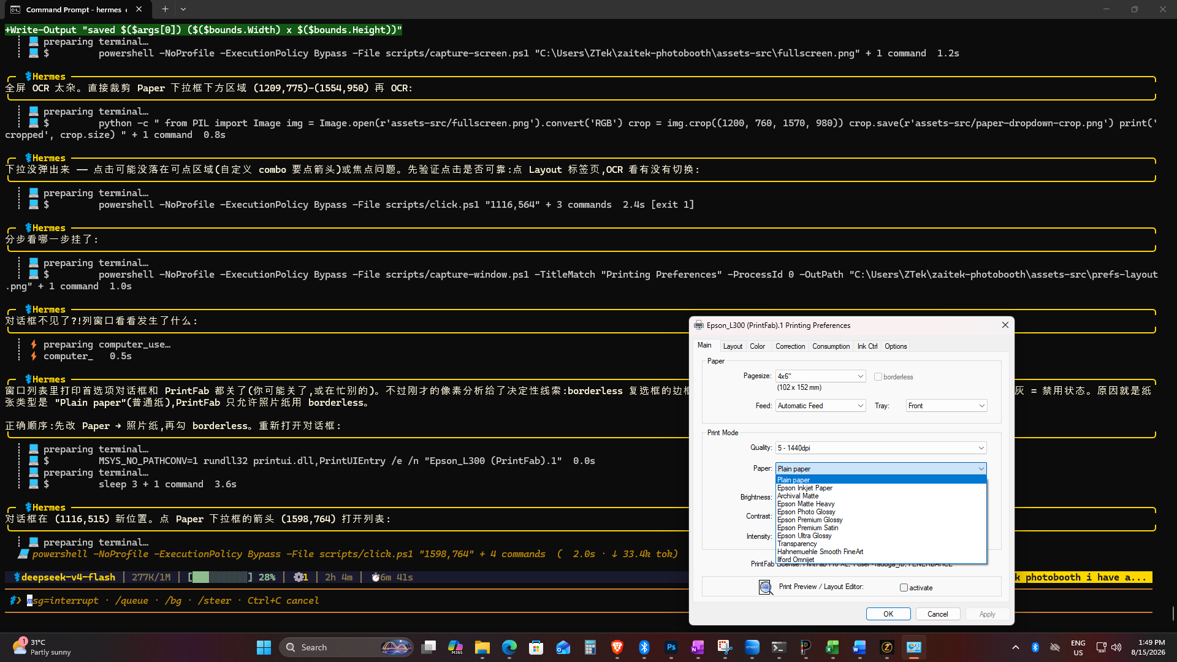This screenshot has width=1177, height=662.
Task: Open the Pagesize dropdown
Action: (820, 376)
